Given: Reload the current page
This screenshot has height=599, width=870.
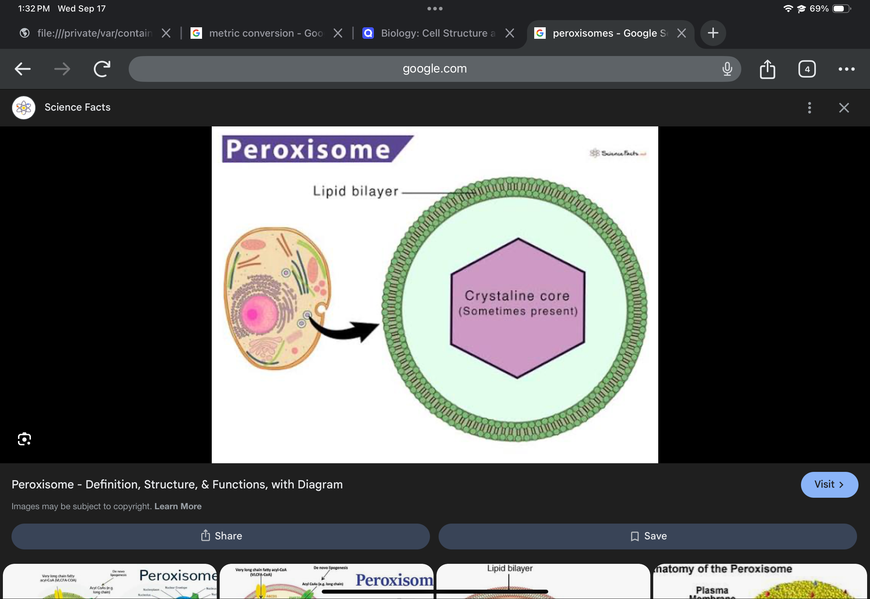Looking at the screenshot, I should coord(102,69).
